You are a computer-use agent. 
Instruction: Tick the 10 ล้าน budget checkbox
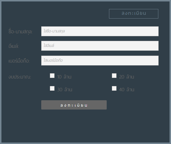[52, 76]
